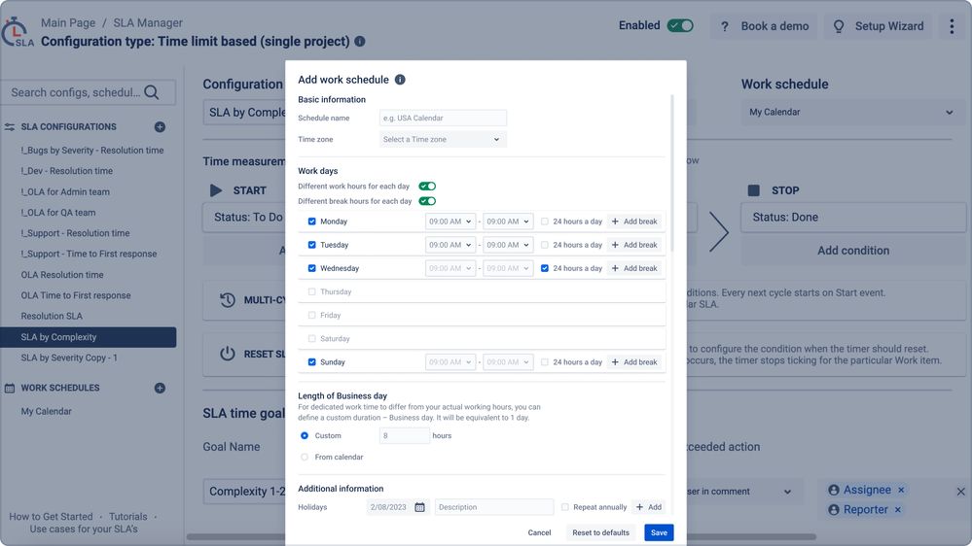Click the holiday Description field
972x546 pixels.
(x=494, y=507)
